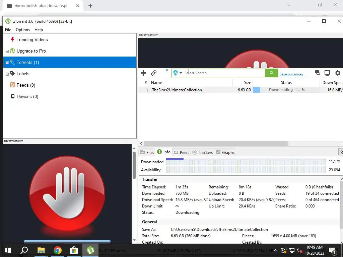Expand the Torrents tree node

tap(7, 63)
